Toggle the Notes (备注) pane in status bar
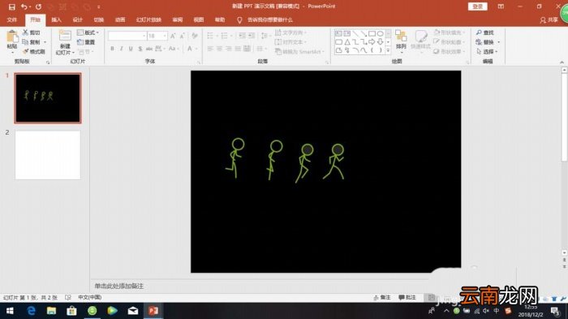 click(382, 298)
